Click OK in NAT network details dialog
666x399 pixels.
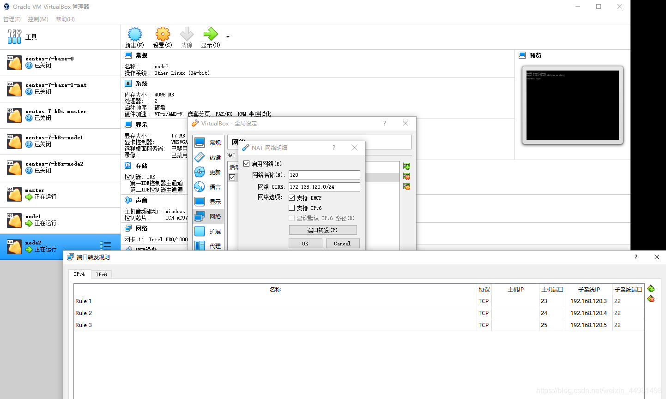(x=305, y=244)
